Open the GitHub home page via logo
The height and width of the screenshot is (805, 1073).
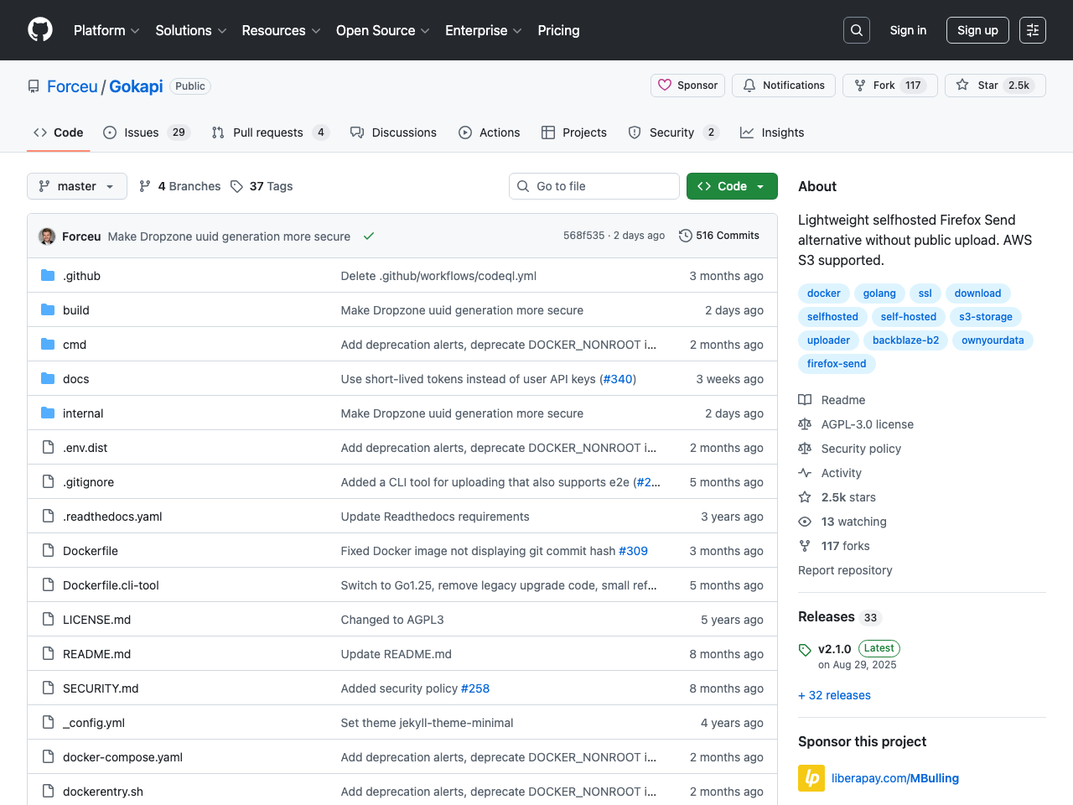tap(39, 30)
